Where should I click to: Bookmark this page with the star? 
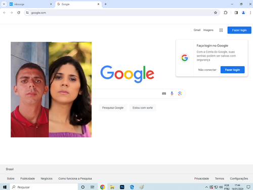(x=216, y=13)
